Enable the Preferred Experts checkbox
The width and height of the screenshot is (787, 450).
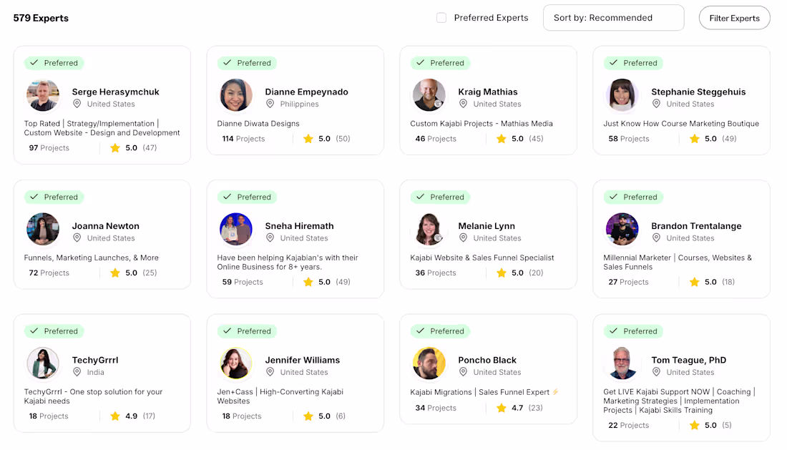pos(441,18)
